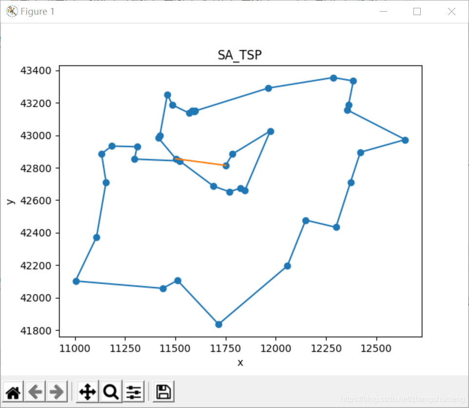Click the Figure 1 title text
This screenshot has height=408, width=469.
pos(38,11)
